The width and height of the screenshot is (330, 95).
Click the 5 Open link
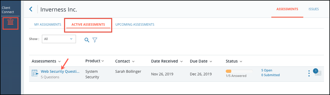pos(267,70)
